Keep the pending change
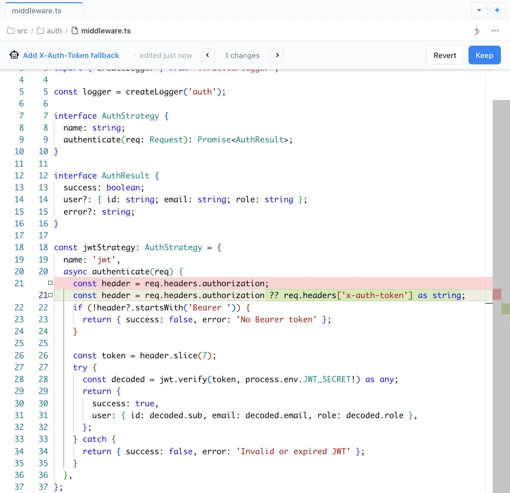The height and width of the screenshot is (493, 510). pyautogui.click(x=484, y=55)
